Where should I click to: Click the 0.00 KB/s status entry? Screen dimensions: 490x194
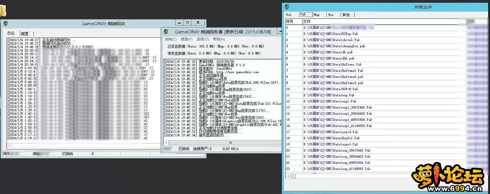point(231,149)
